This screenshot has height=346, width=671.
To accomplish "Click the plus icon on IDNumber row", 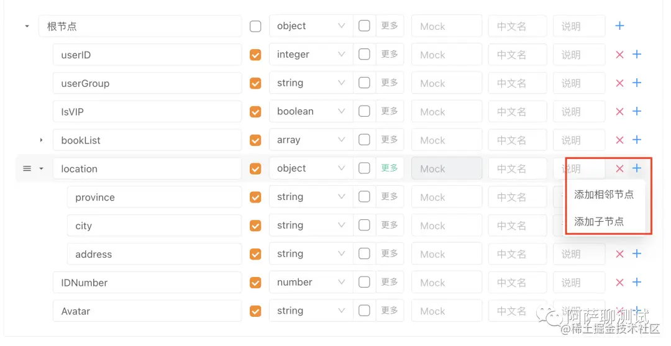I will [637, 282].
